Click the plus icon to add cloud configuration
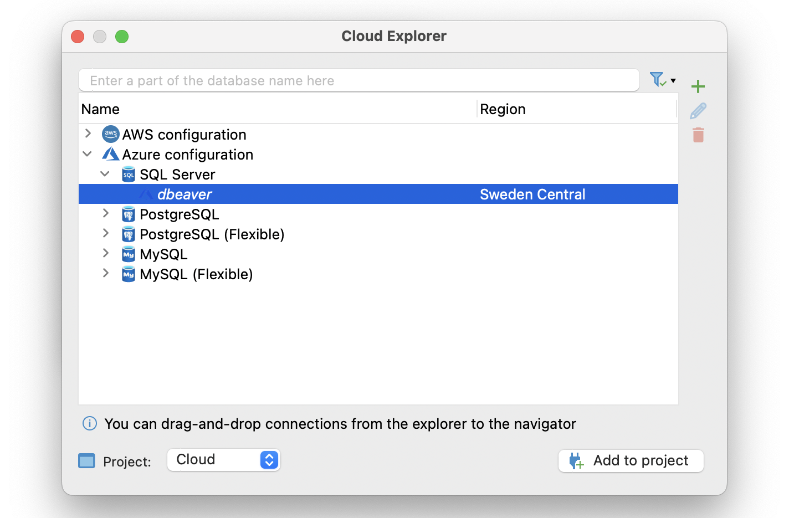 (698, 86)
